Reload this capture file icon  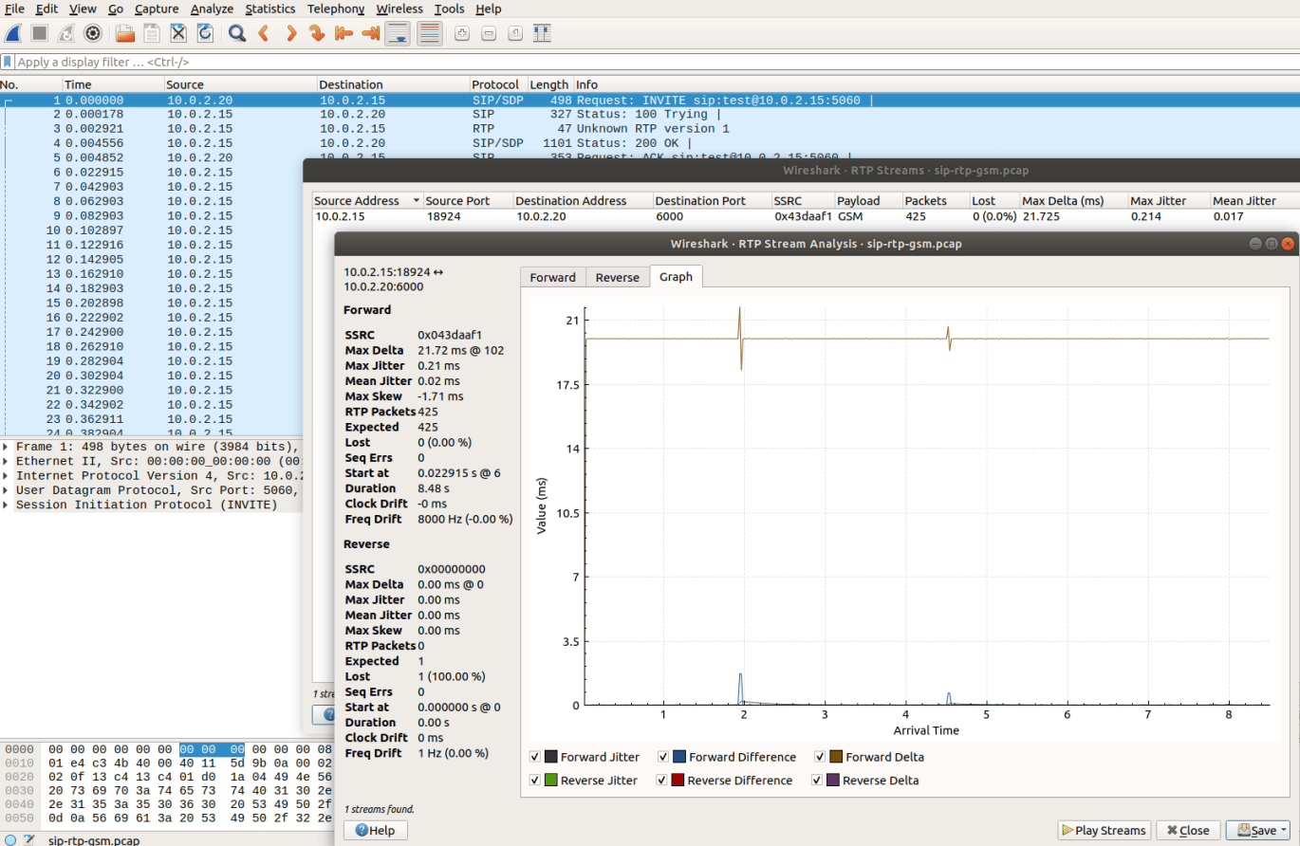tap(205, 34)
